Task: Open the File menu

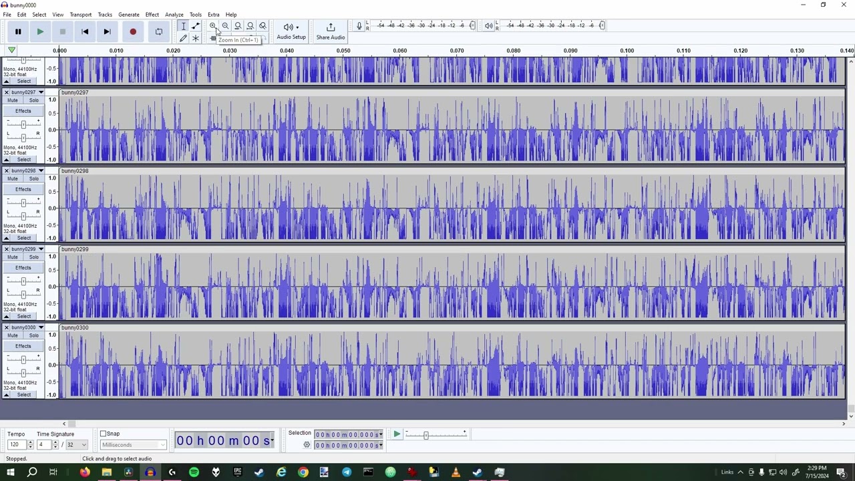Action: [x=7, y=14]
